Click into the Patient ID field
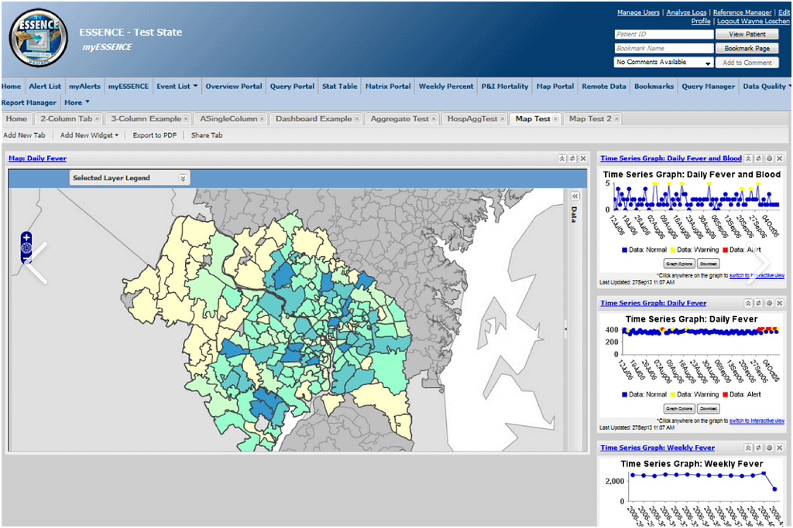 point(663,35)
